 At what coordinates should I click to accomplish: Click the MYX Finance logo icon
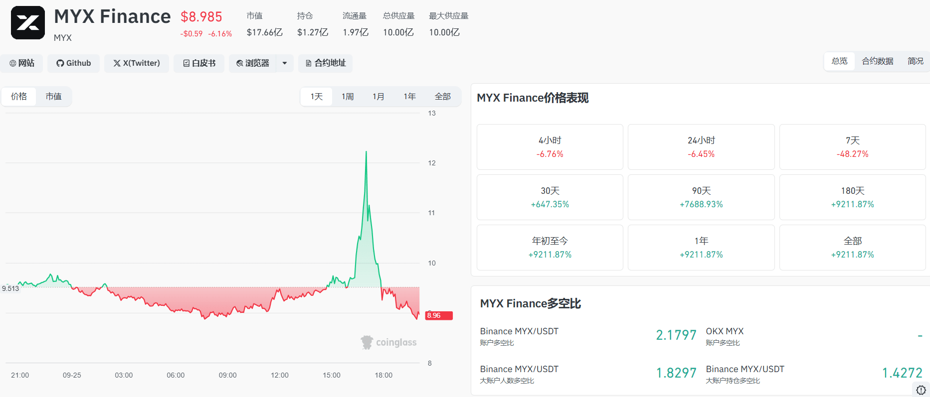[x=28, y=22]
